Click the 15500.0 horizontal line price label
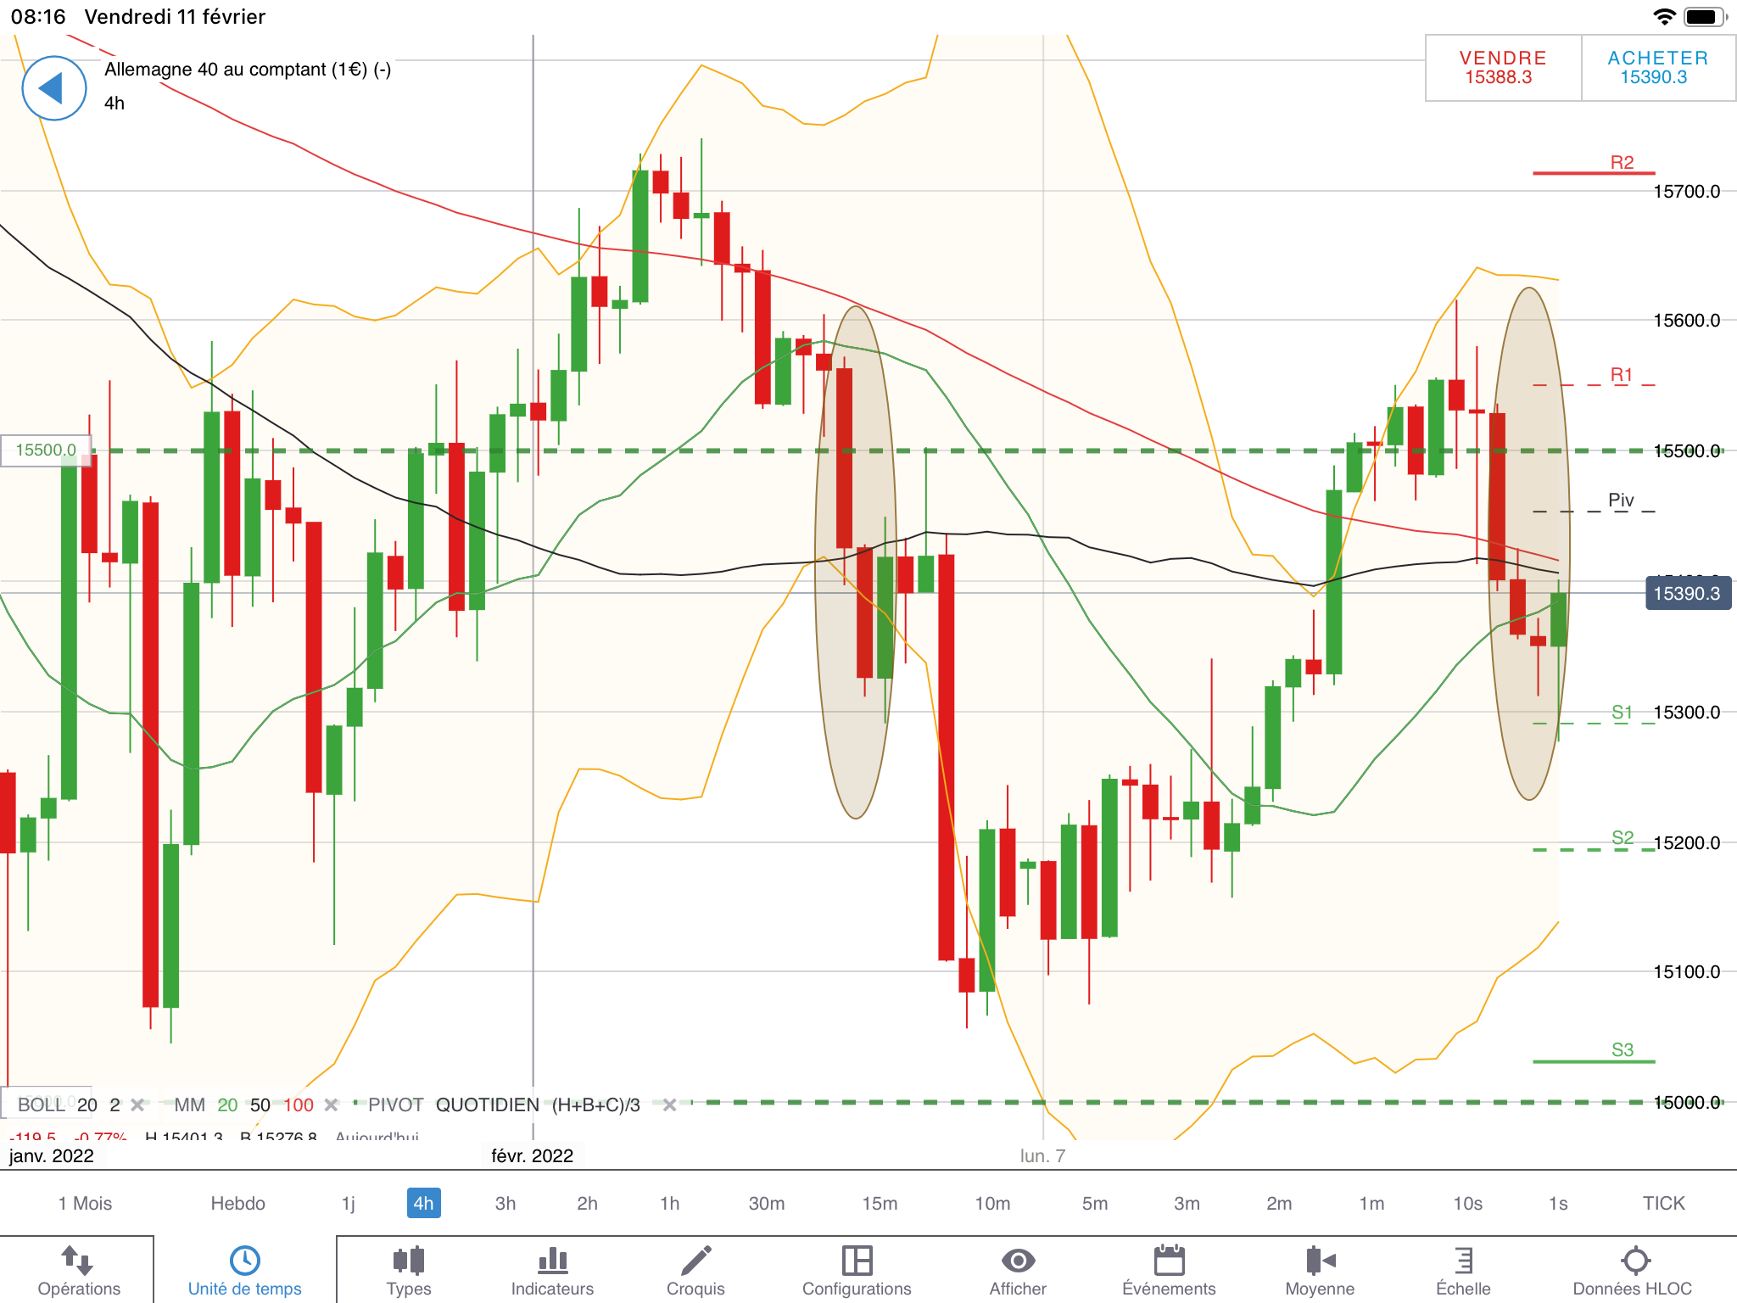The image size is (1737, 1303). tap(46, 450)
